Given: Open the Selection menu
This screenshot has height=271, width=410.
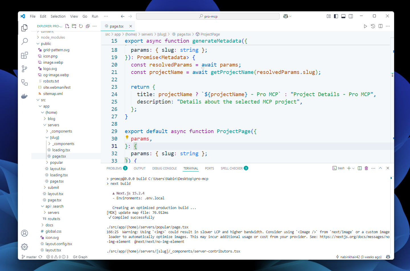Looking at the screenshot, I should (x=58, y=16).
